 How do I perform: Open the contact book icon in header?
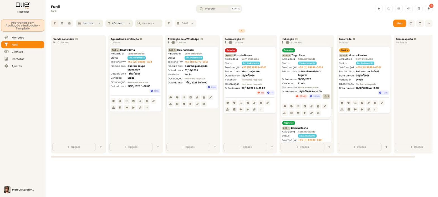tap(419, 9)
